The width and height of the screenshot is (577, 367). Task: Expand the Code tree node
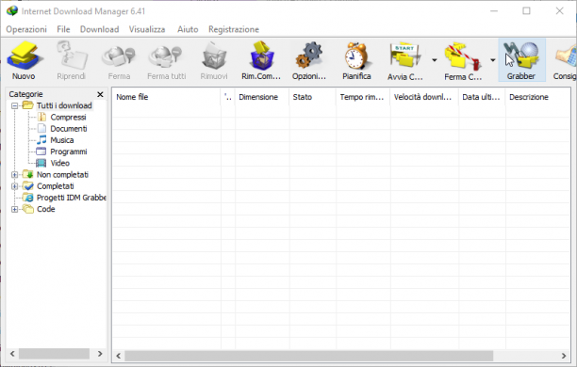[15, 210]
